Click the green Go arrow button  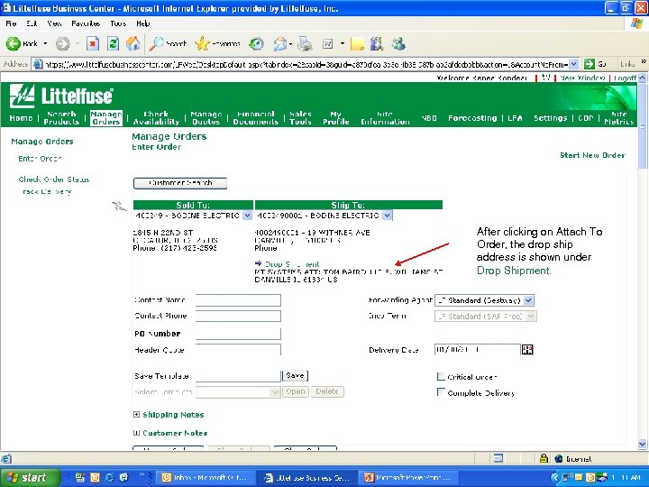click(x=589, y=64)
